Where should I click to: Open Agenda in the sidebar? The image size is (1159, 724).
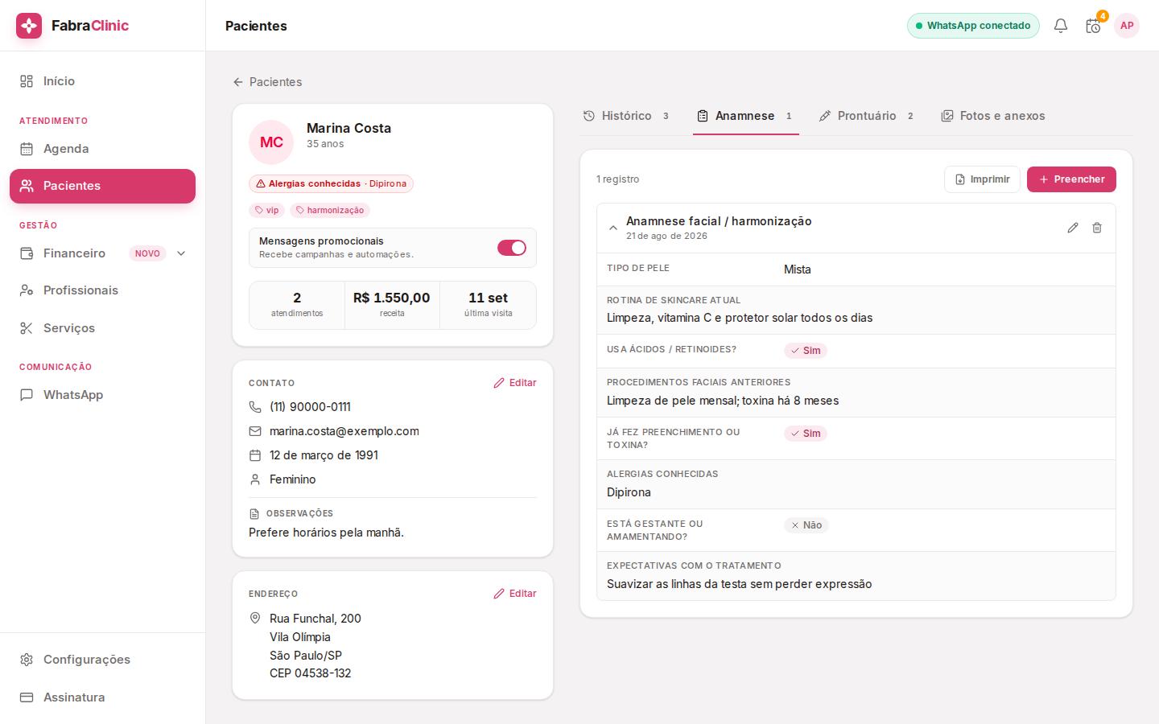click(102, 149)
